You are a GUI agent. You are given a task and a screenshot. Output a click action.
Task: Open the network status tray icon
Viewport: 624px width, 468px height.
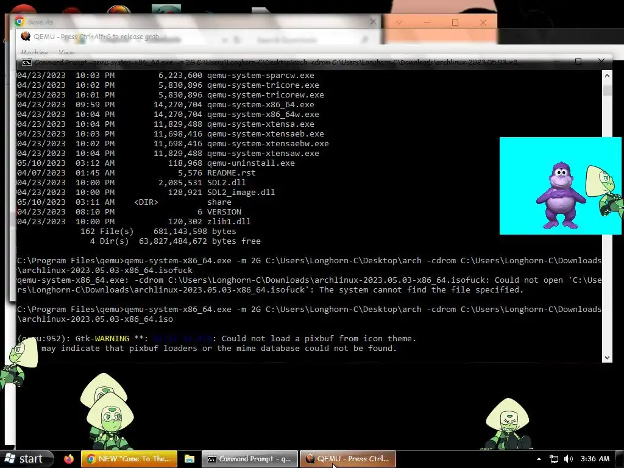pos(553,459)
